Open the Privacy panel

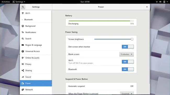36,64
